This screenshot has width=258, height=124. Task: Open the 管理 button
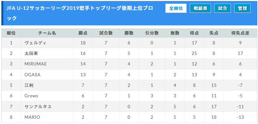click(x=242, y=8)
